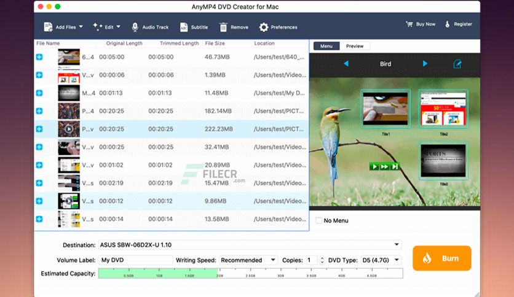This screenshot has width=514, height=297.
Task: Click the edit menu template icon
Action: click(x=457, y=64)
